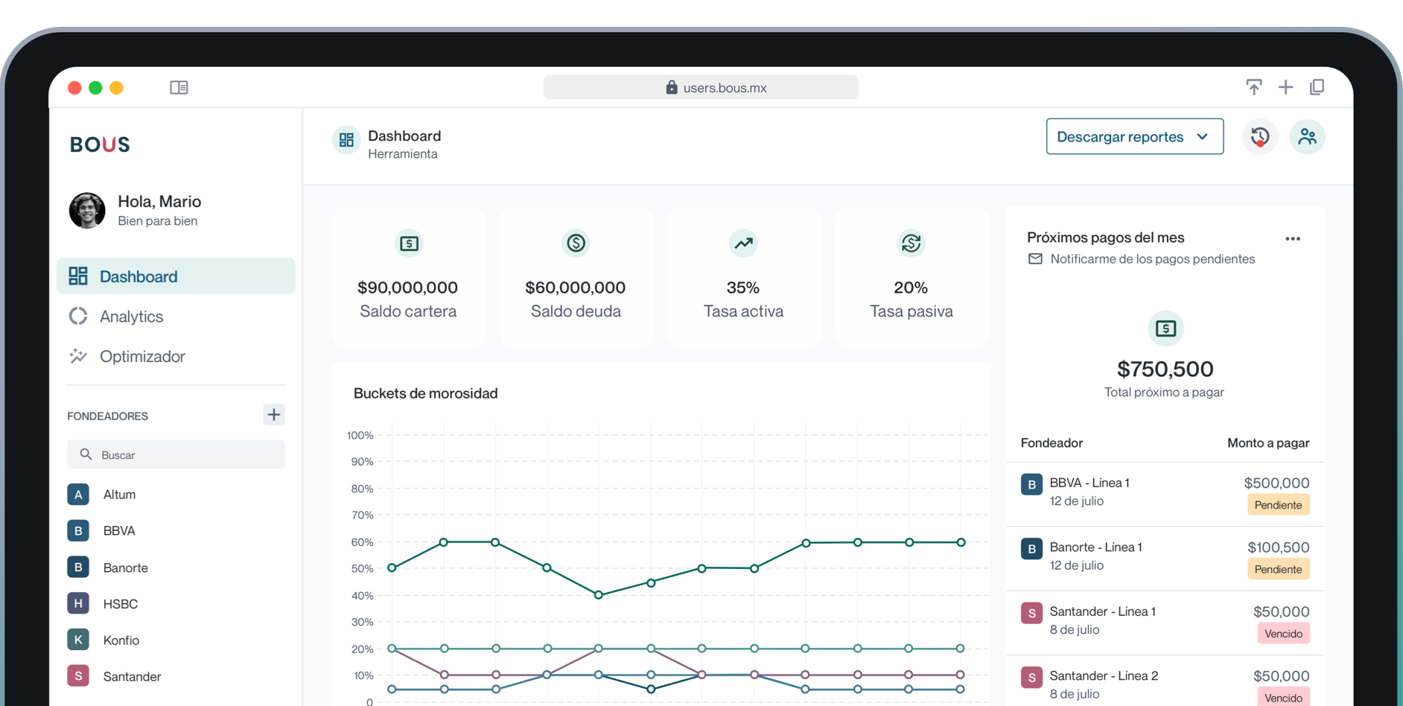Click the Buckets de morosidad chart title
The height and width of the screenshot is (706, 1403).
pyautogui.click(x=425, y=393)
